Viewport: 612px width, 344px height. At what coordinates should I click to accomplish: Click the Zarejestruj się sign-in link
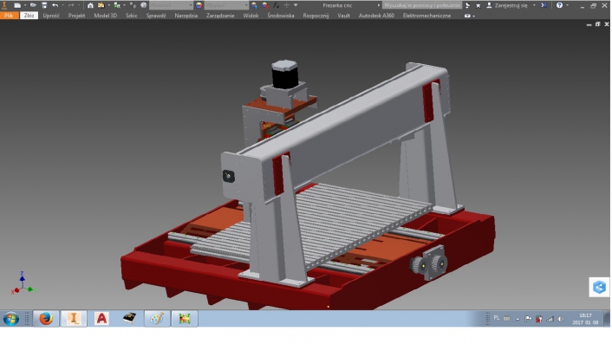coord(511,5)
